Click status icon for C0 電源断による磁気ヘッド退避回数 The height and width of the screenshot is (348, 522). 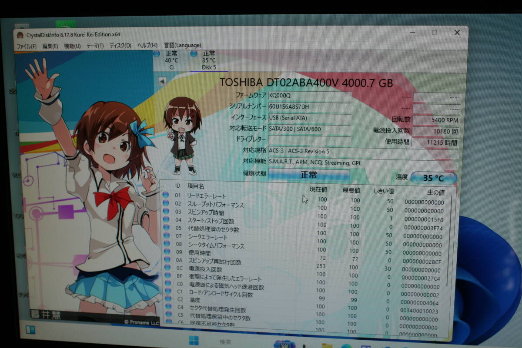point(167,284)
